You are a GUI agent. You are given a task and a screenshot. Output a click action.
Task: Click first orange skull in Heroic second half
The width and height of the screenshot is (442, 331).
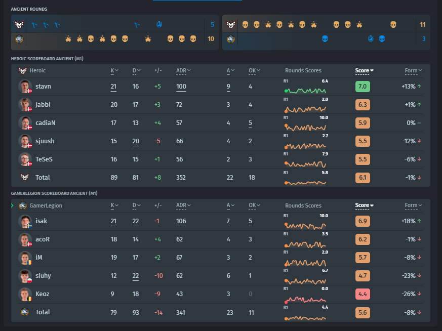[245, 25]
